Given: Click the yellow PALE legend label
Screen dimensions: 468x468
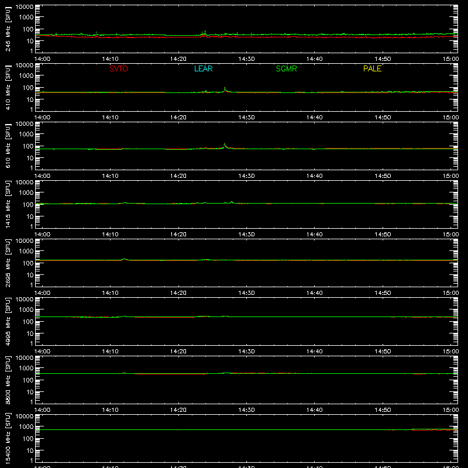Looking at the screenshot, I should [x=372, y=68].
